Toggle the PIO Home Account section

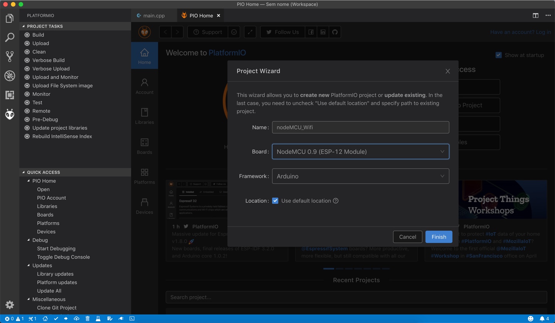coord(144,87)
